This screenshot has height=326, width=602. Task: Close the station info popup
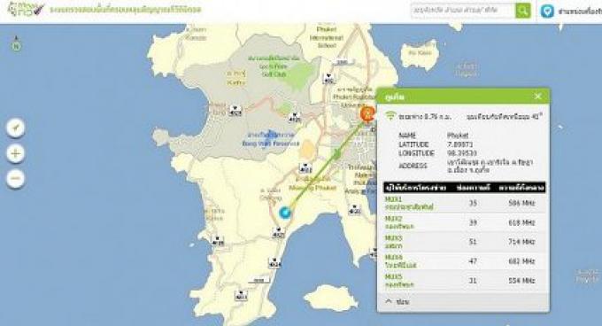tap(538, 96)
